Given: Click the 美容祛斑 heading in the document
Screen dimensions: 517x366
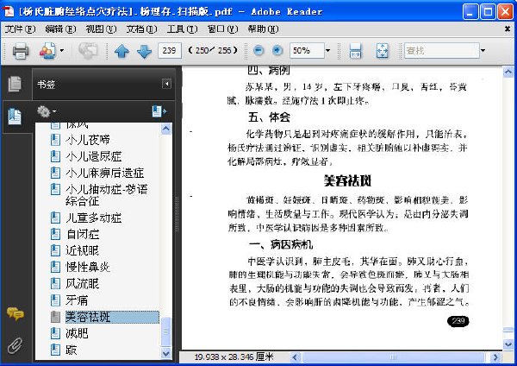Looking at the screenshot, I should point(347,180).
